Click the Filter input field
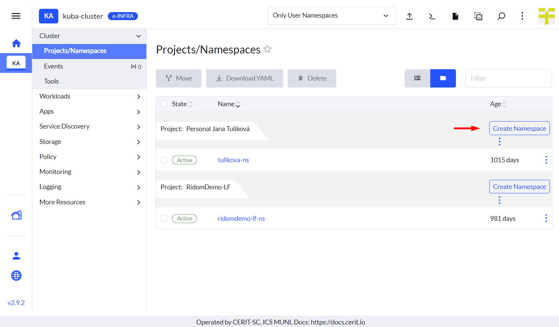This screenshot has width=559, height=327. click(508, 78)
